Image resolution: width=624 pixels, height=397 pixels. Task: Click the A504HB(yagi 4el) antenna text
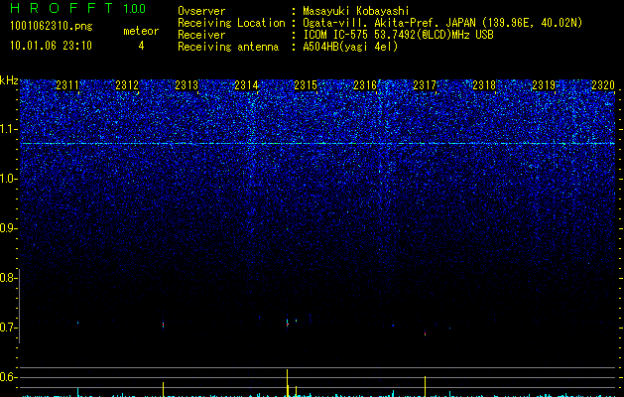coord(350,47)
